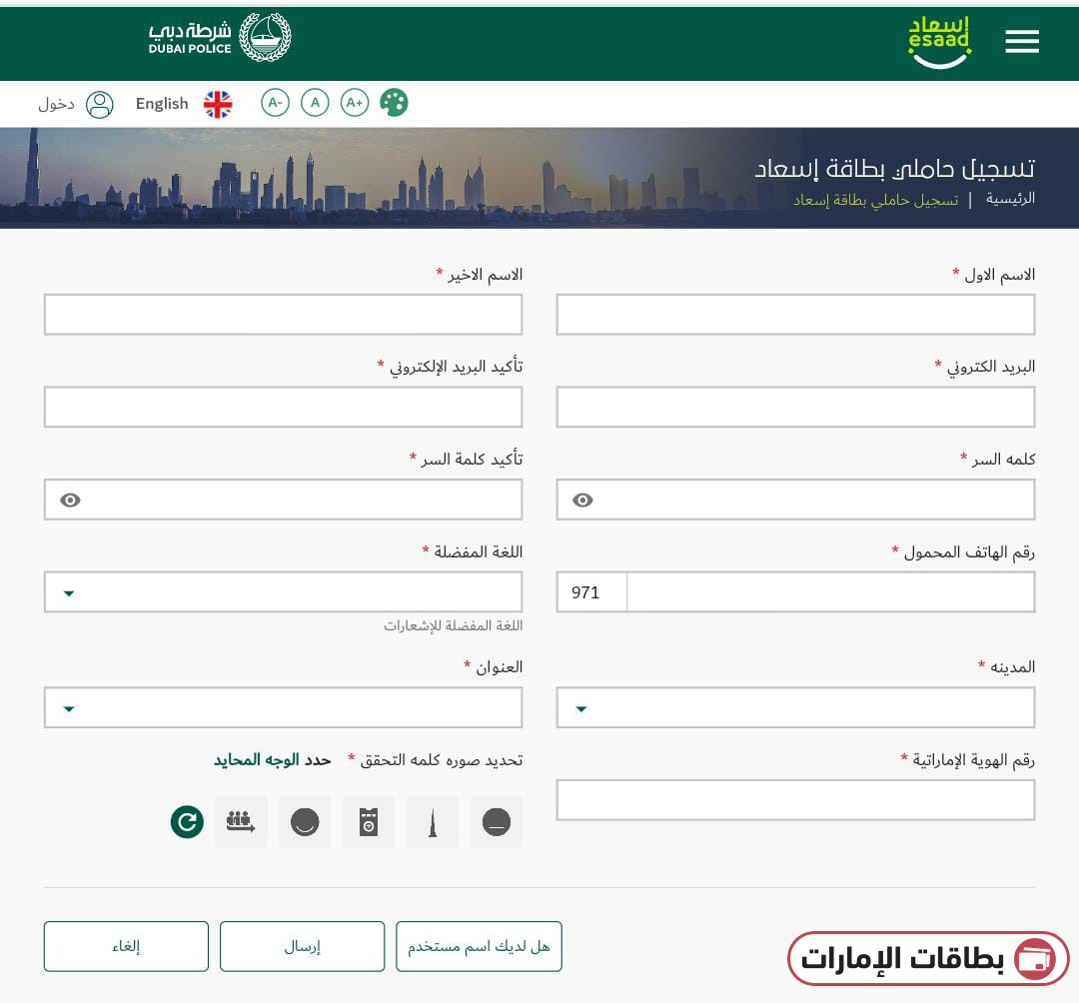Select the Burj Khalifa tower captcha image
The image size is (1079, 1003).
433,822
